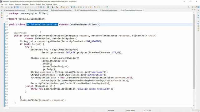Open the Search menu

tap(32, 4)
